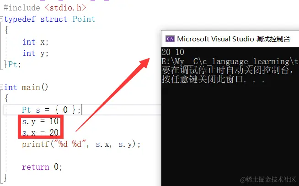Collapse the int main() function block
299x186 pixels.
pos(1,87)
